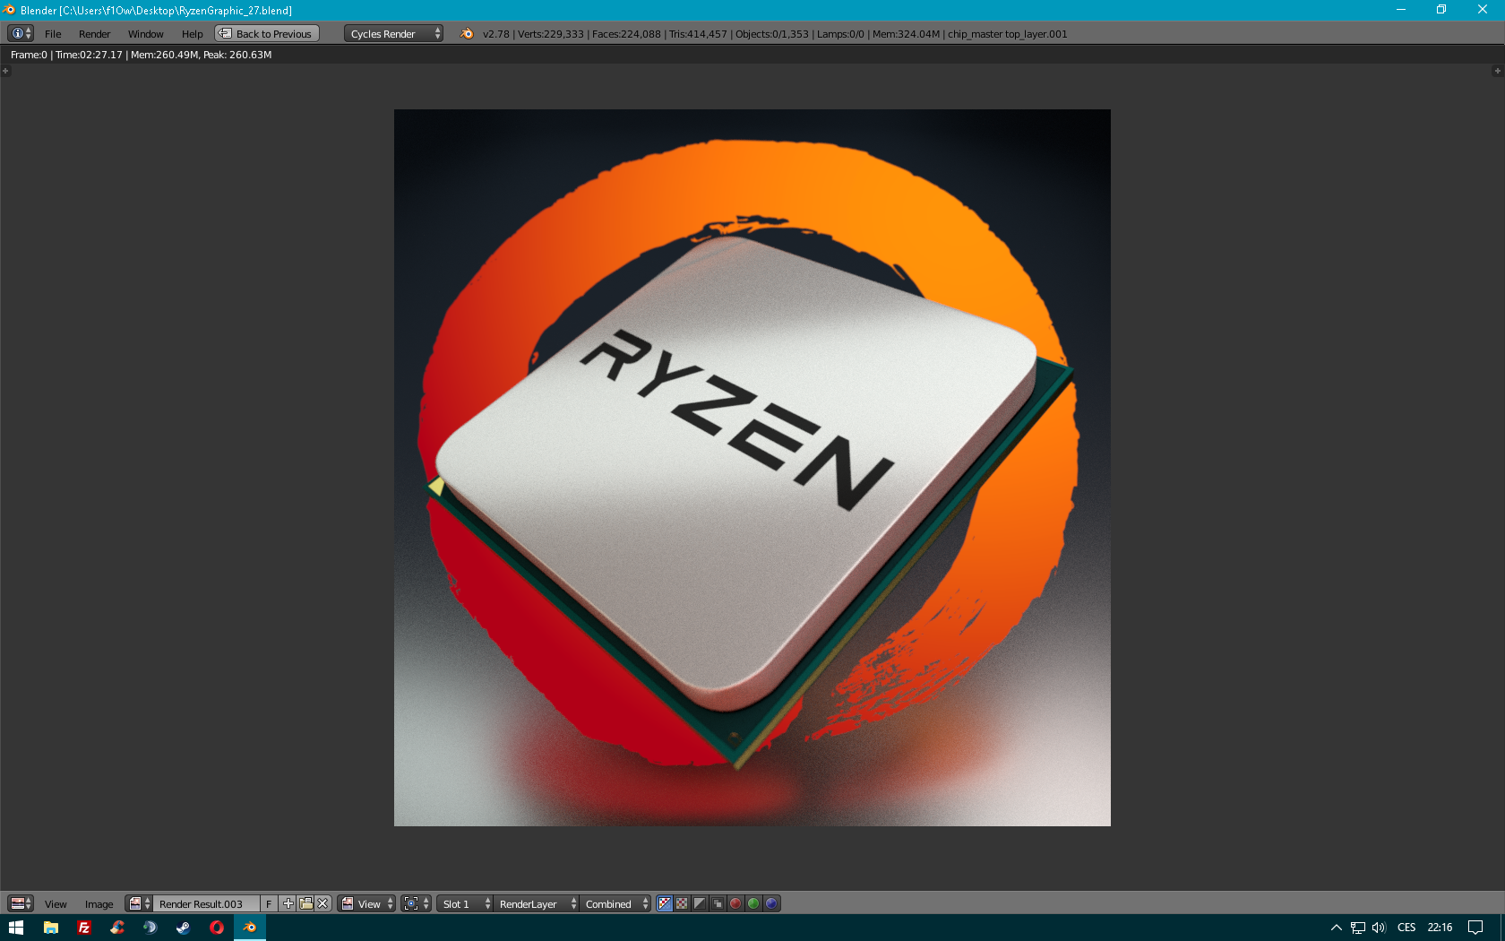Expand the Slot 1 render slot dropdown

click(x=465, y=903)
